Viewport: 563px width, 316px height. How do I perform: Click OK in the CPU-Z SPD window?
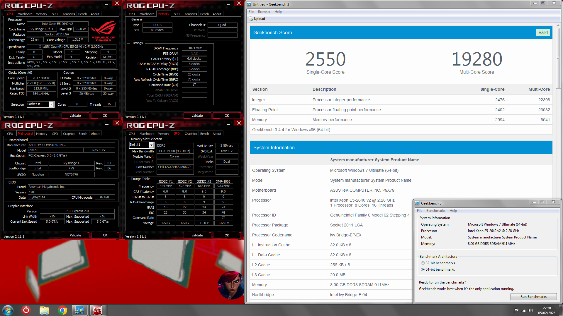(227, 235)
